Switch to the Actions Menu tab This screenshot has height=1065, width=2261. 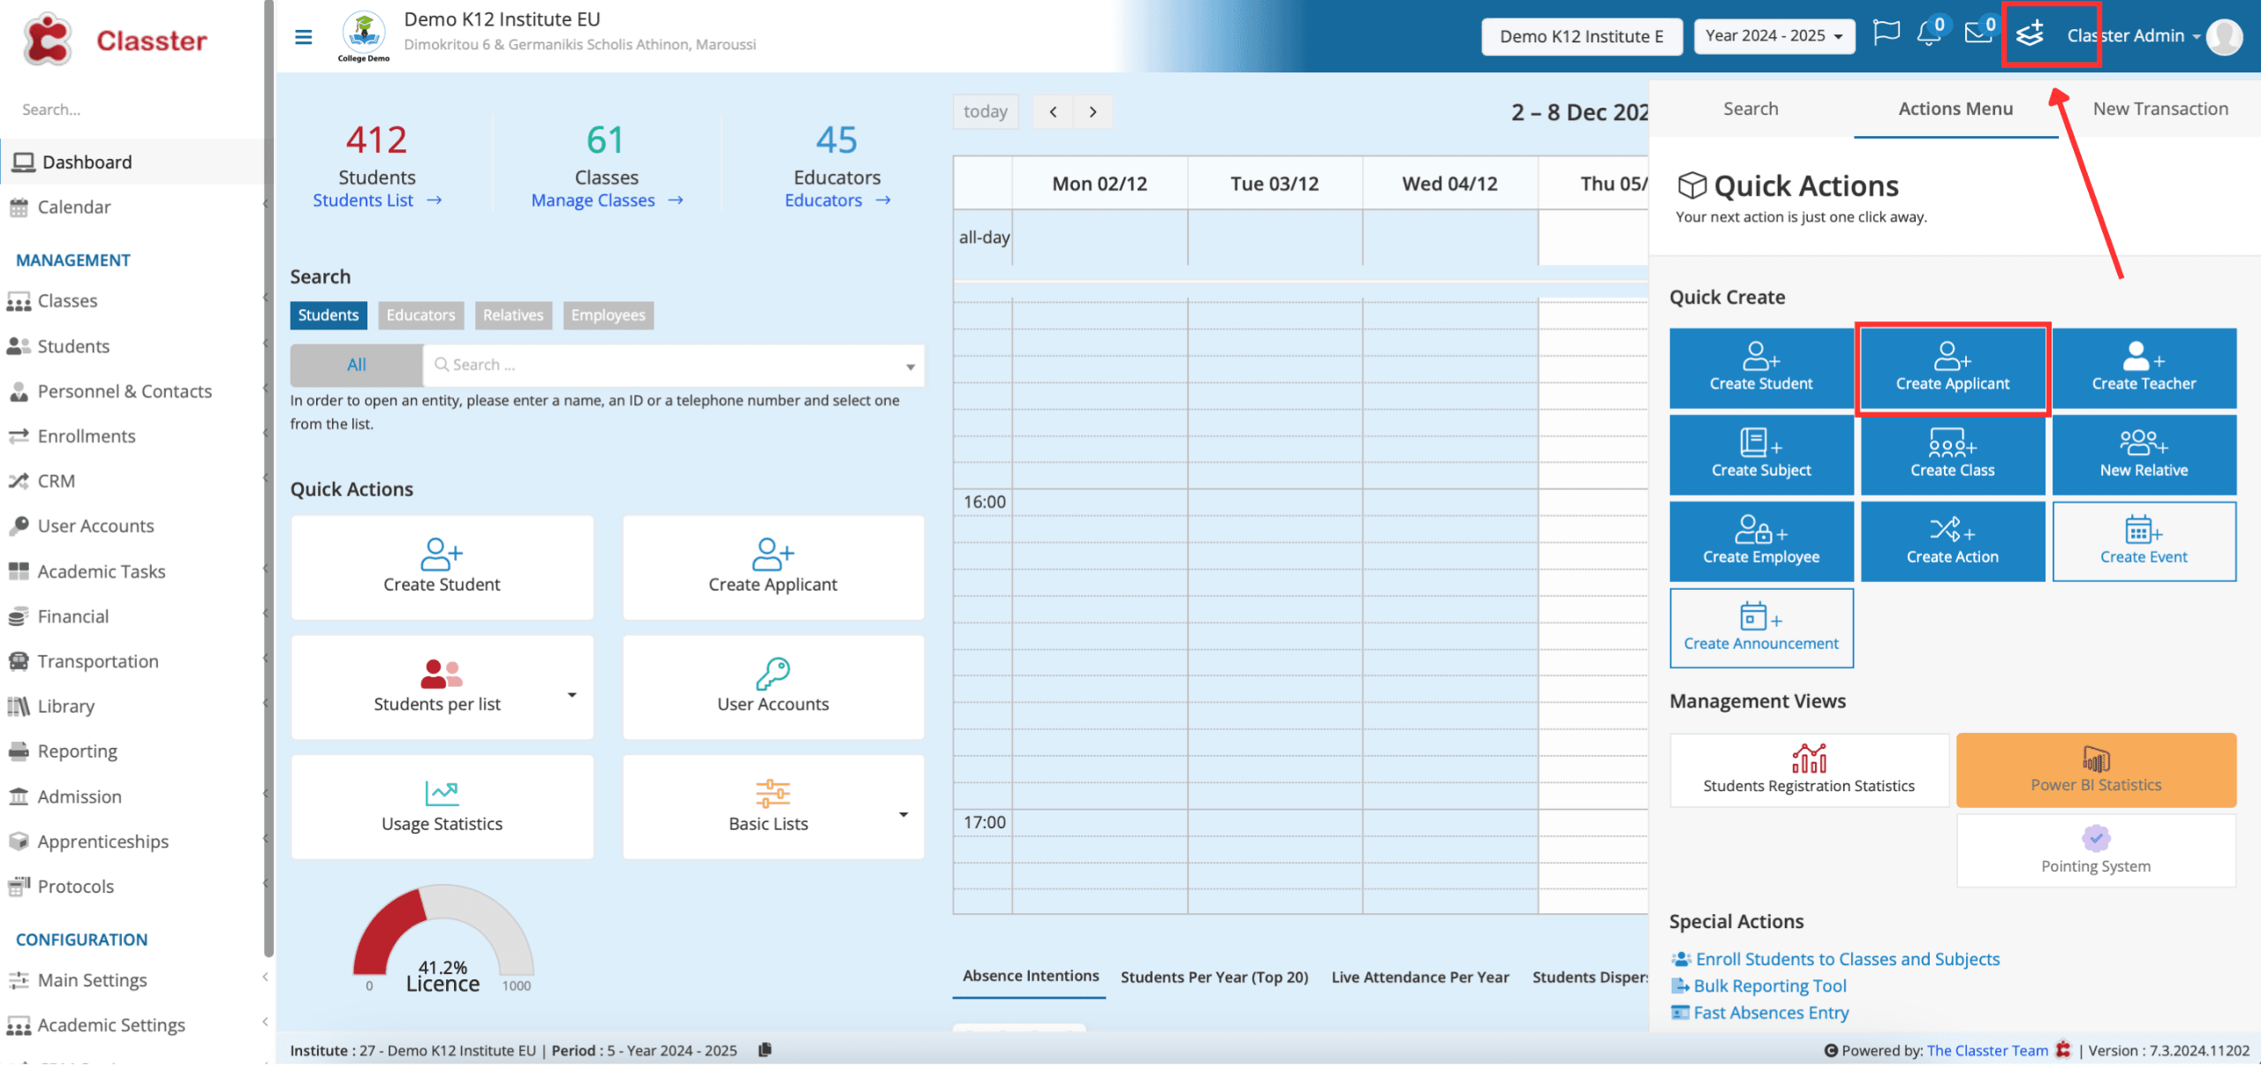point(1955,109)
